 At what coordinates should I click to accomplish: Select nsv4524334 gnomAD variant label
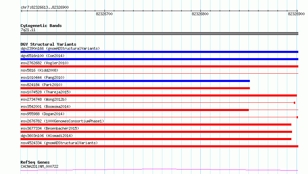pyautogui.click(x=59, y=143)
